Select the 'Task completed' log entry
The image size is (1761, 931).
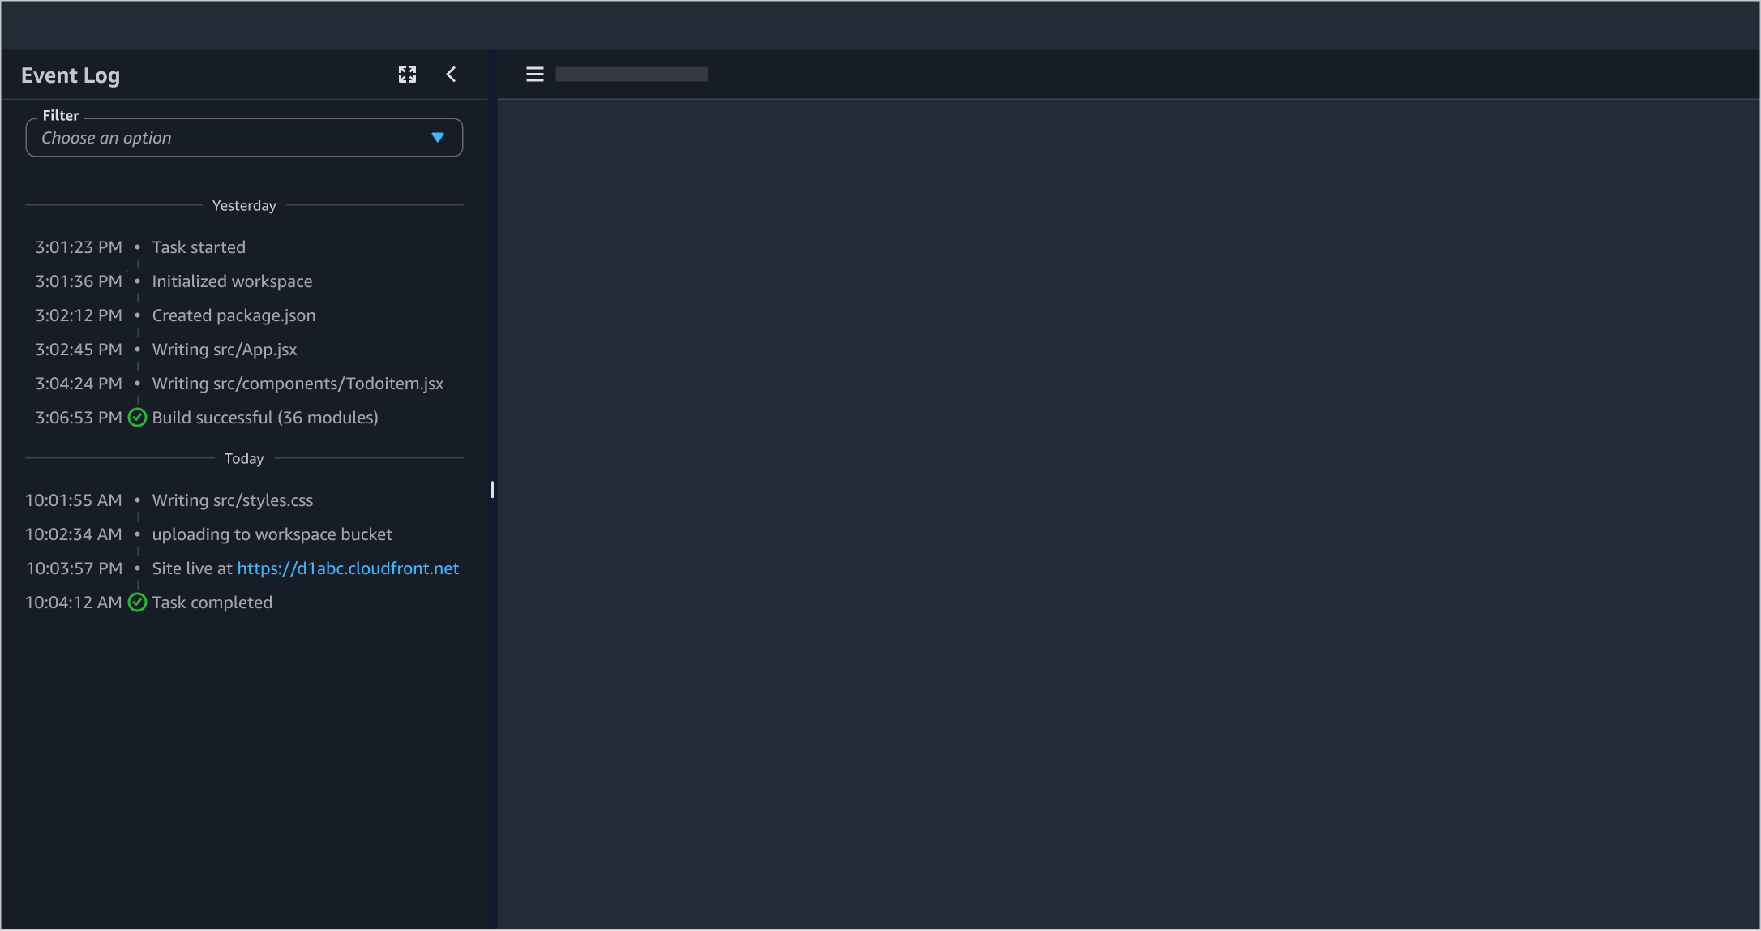click(212, 603)
